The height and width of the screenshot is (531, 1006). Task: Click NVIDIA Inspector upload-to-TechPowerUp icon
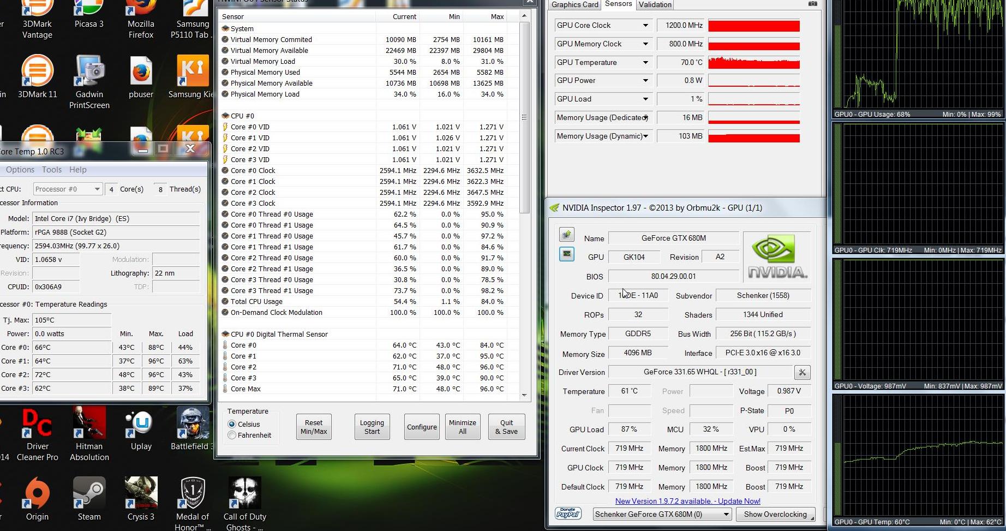coord(567,235)
